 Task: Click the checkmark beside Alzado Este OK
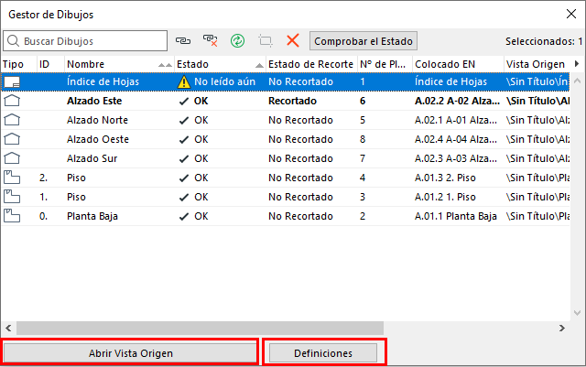pyautogui.click(x=184, y=102)
